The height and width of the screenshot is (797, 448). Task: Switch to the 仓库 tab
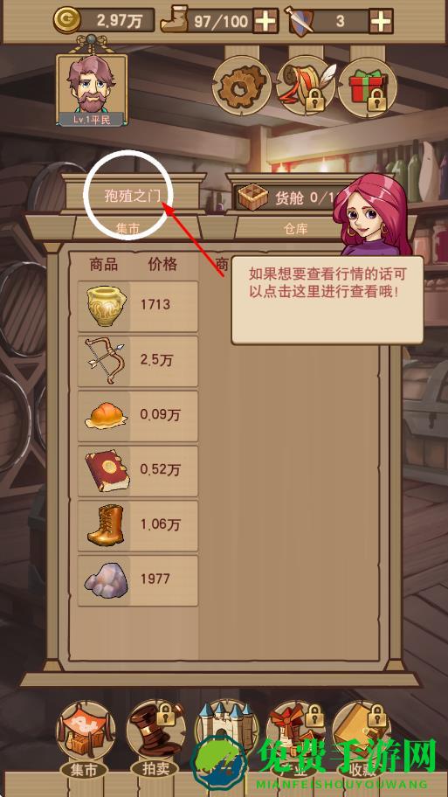tap(295, 228)
